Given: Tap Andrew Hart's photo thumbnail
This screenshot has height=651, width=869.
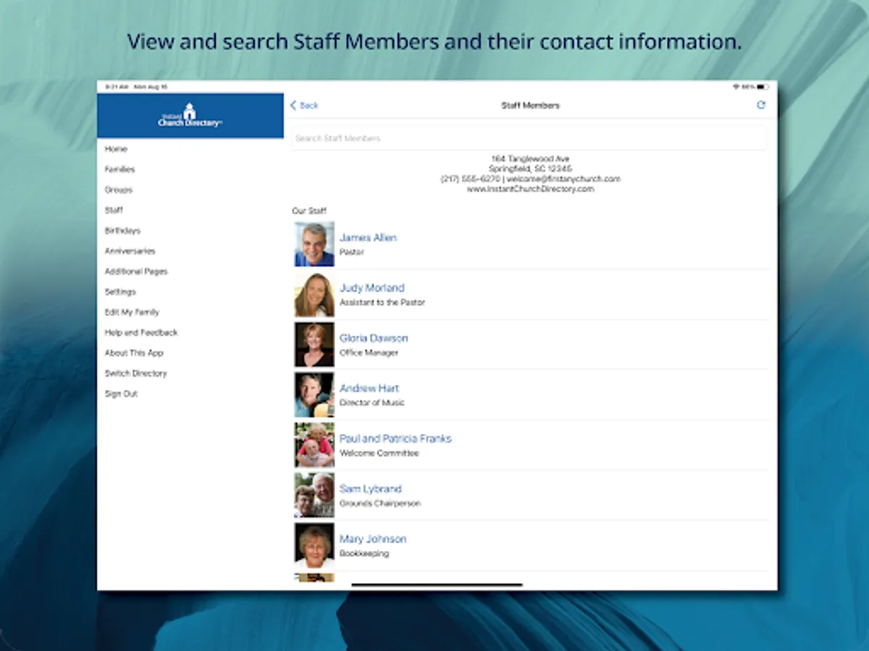Looking at the screenshot, I should point(314,395).
